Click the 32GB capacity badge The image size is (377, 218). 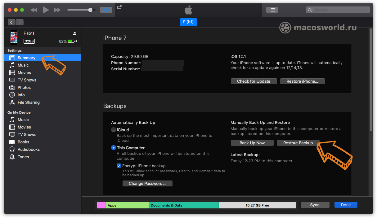tap(29, 41)
